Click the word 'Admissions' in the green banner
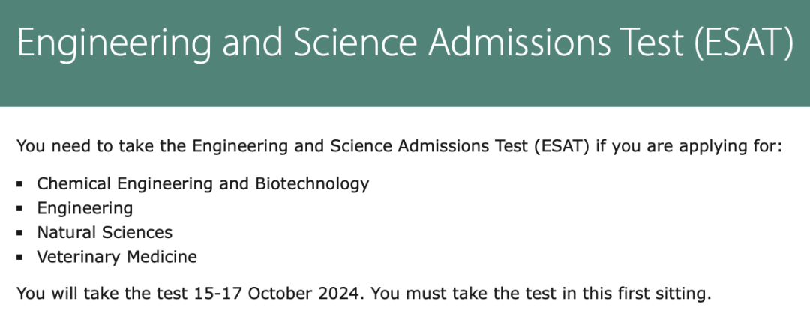The height and width of the screenshot is (322, 810). [519, 43]
